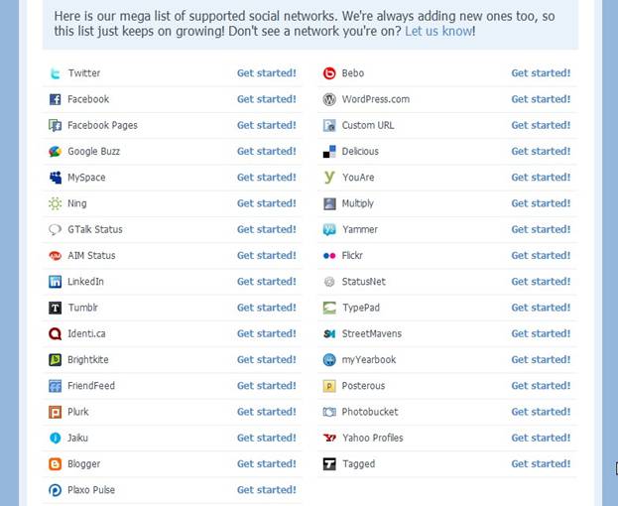Click the Google Buzz icon
The image size is (618, 506).
(56, 152)
